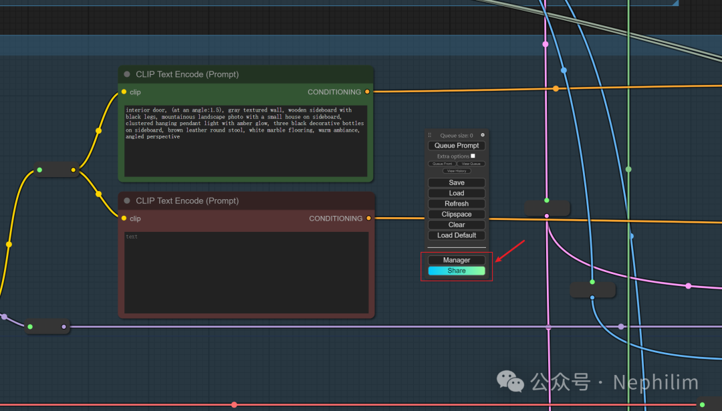Image resolution: width=722 pixels, height=411 pixels.
Task: Collapse the green CLIP Text Encode node
Action: [127, 74]
